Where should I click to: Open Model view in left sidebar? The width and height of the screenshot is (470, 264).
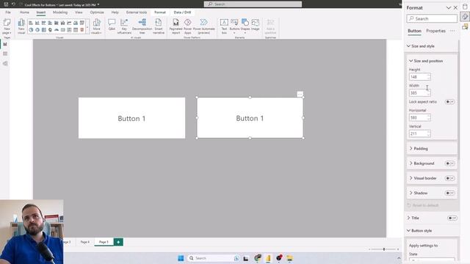click(5, 64)
